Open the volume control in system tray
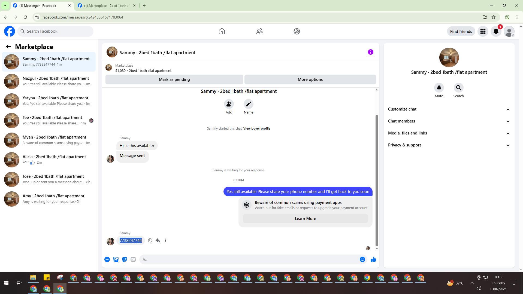This screenshot has height=294, width=523. pyautogui.click(x=479, y=288)
